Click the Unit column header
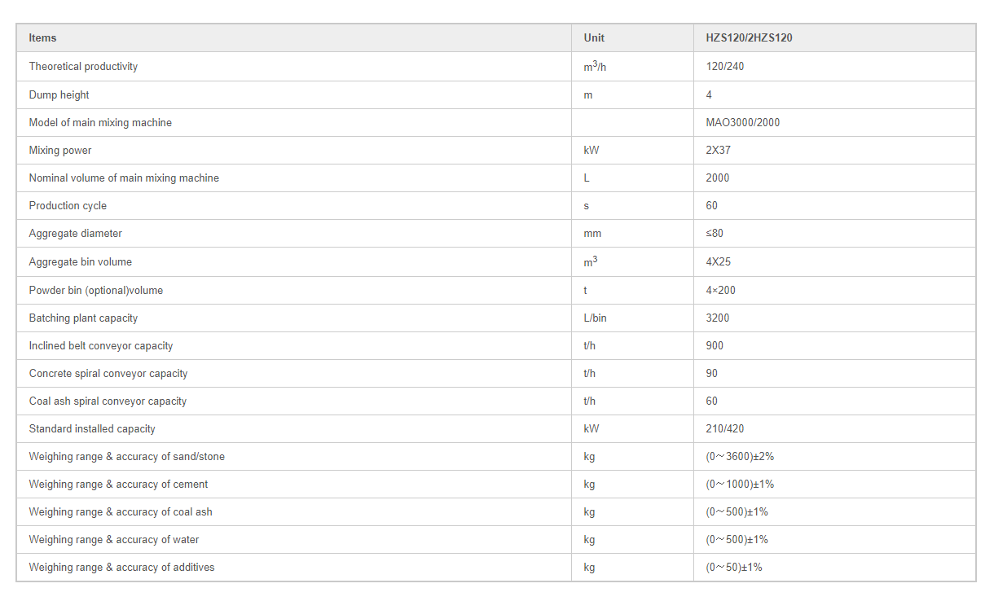Image resolution: width=985 pixels, height=601 pixels. [594, 37]
